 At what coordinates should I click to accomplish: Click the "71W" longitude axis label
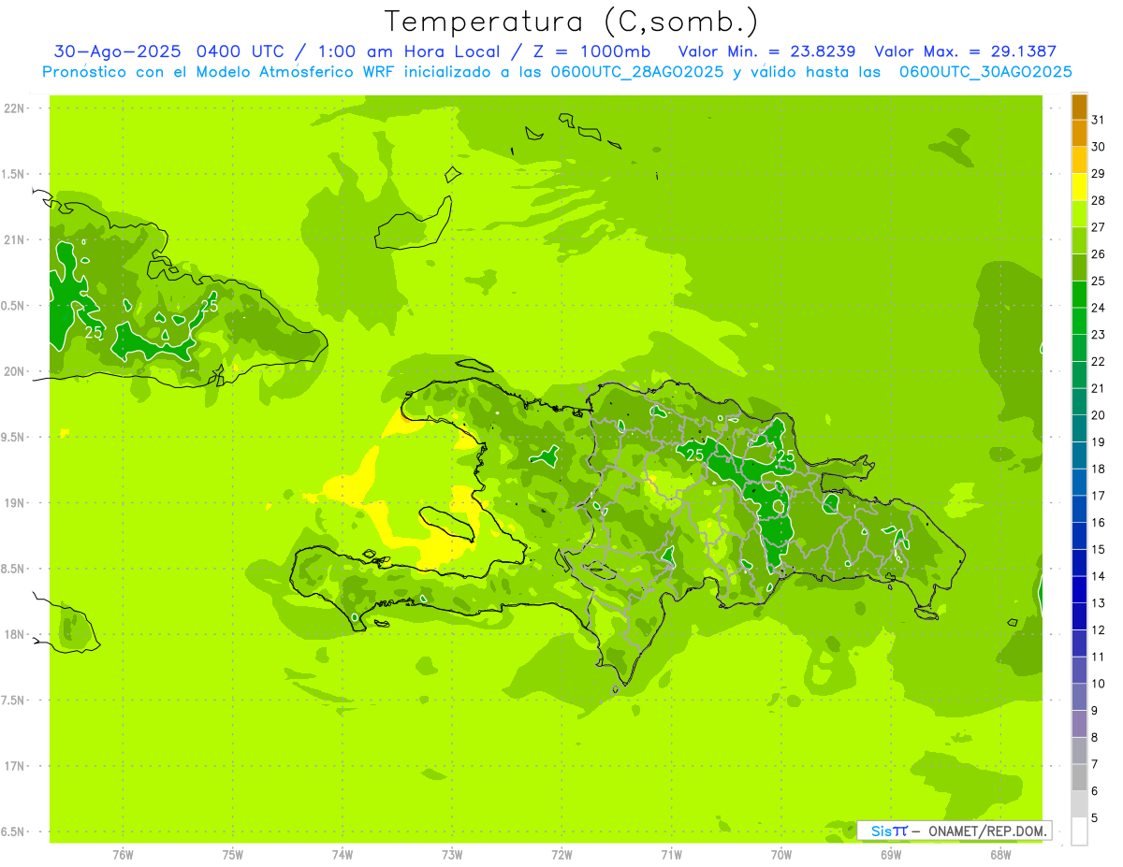pyautogui.click(x=671, y=855)
